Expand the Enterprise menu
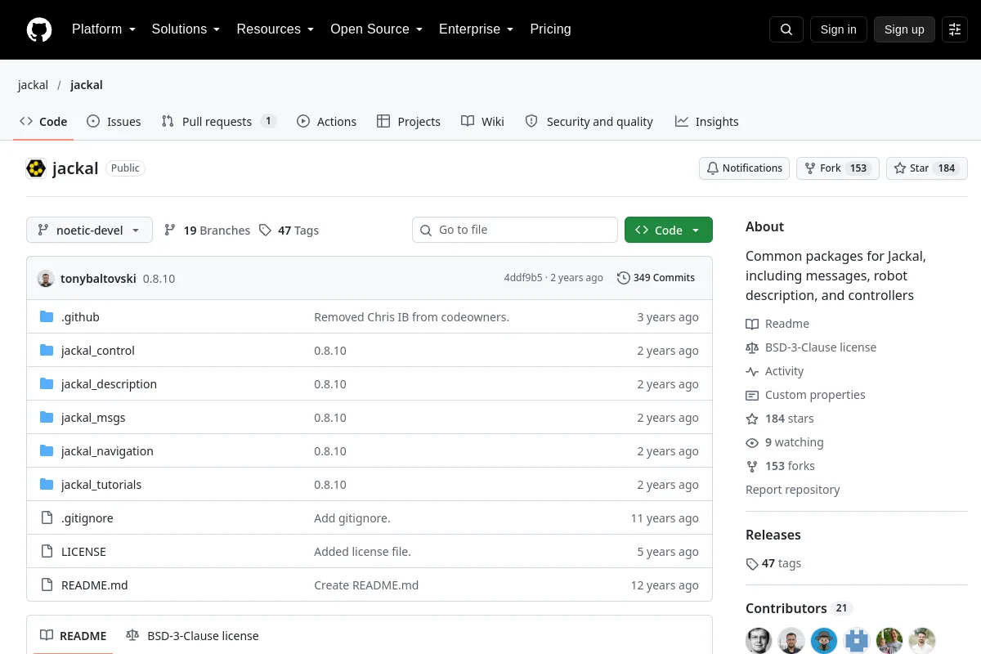Image resolution: width=981 pixels, height=654 pixels. click(476, 29)
